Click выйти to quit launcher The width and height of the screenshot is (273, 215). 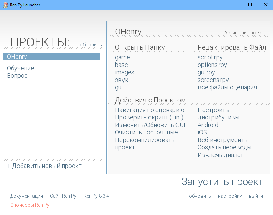256,196
